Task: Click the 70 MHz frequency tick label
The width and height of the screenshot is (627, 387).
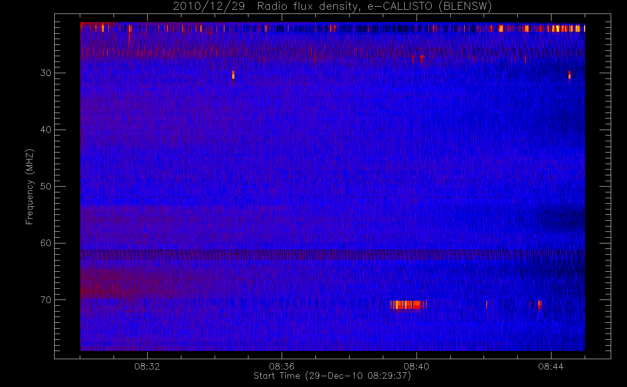Action: pyautogui.click(x=46, y=300)
